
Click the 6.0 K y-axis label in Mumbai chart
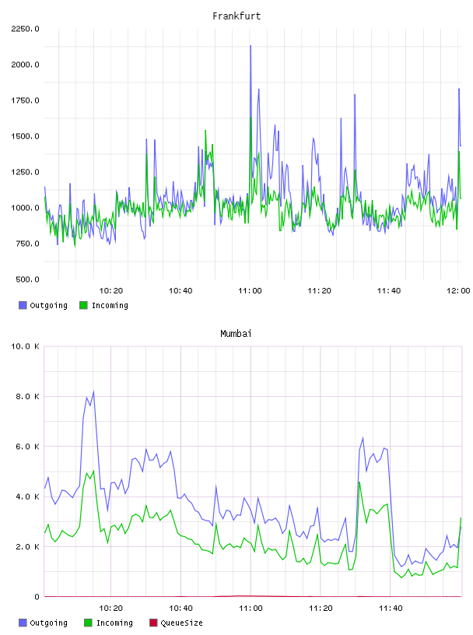coord(27,447)
